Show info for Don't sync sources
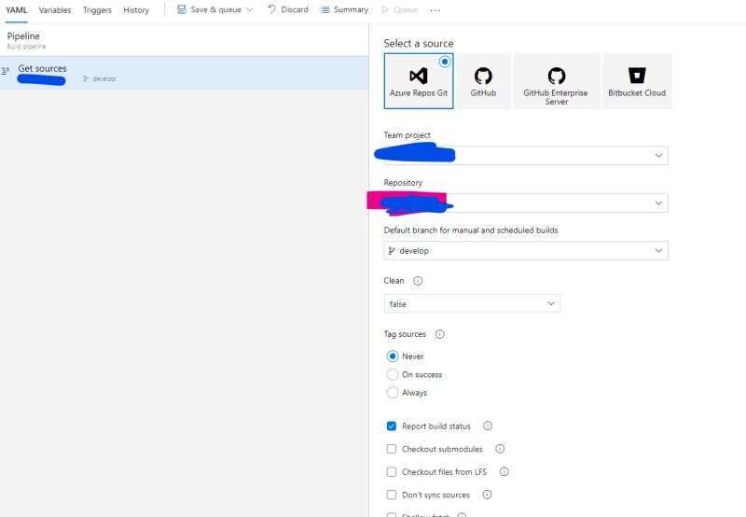The image size is (746, 517). pos(487,495)
